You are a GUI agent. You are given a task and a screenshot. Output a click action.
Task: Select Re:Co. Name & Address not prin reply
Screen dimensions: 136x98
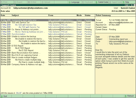[48, 32]
